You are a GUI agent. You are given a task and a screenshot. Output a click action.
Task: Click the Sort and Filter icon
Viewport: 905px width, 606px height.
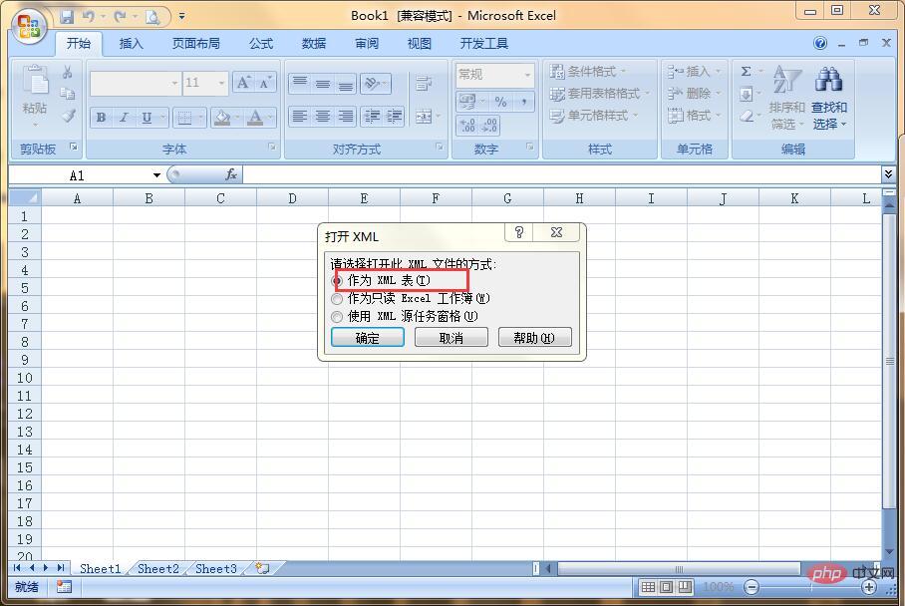(786, 80)
